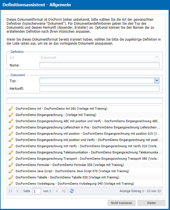Viewport: 170px width, 210px height.
Task: Select DocFormDemo Eingangsrechnung Telekomunikation entry
Action: (x=85, y=152)
